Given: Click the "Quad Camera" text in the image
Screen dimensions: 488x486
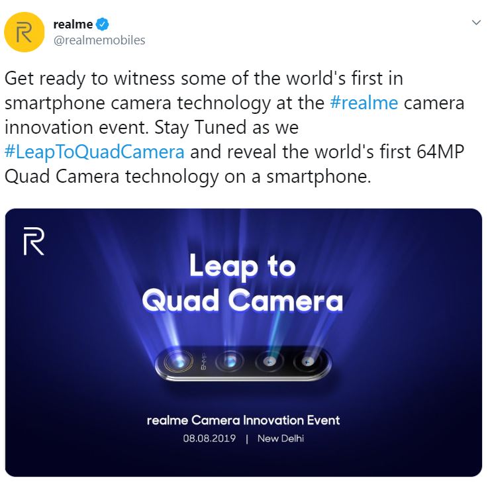Looking at the screenshot, I should 242,301.
